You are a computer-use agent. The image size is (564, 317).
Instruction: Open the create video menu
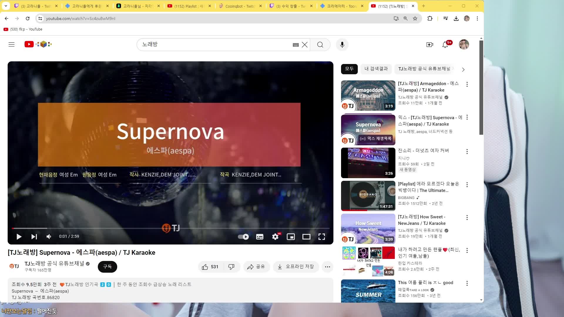(x=430, y=45)
